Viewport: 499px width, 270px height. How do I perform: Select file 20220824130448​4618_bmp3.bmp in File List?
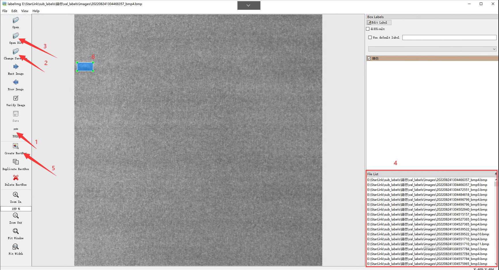(x=427, y=195)
